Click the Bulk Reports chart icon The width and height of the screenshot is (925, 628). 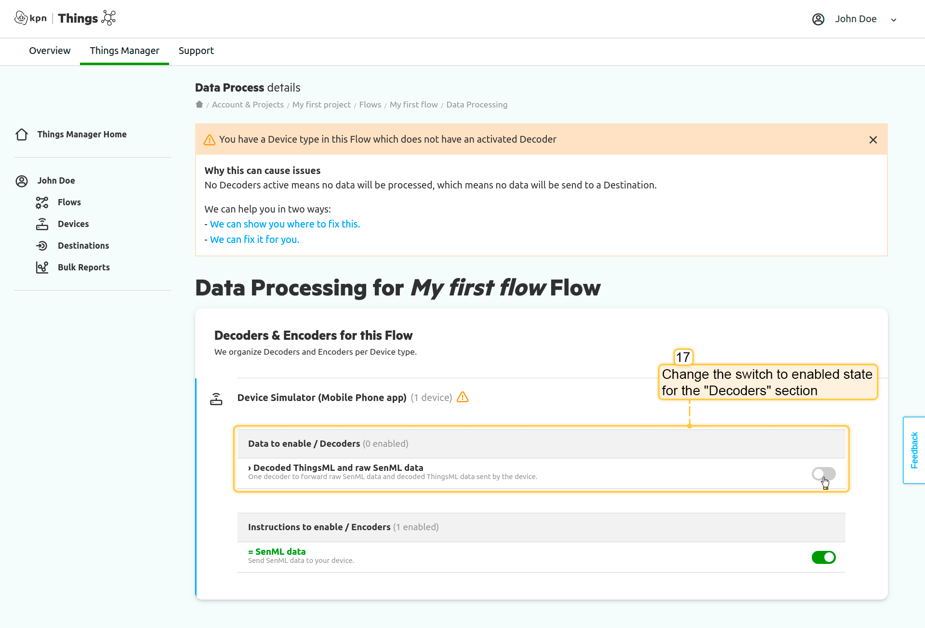click(x=42, y=267)
